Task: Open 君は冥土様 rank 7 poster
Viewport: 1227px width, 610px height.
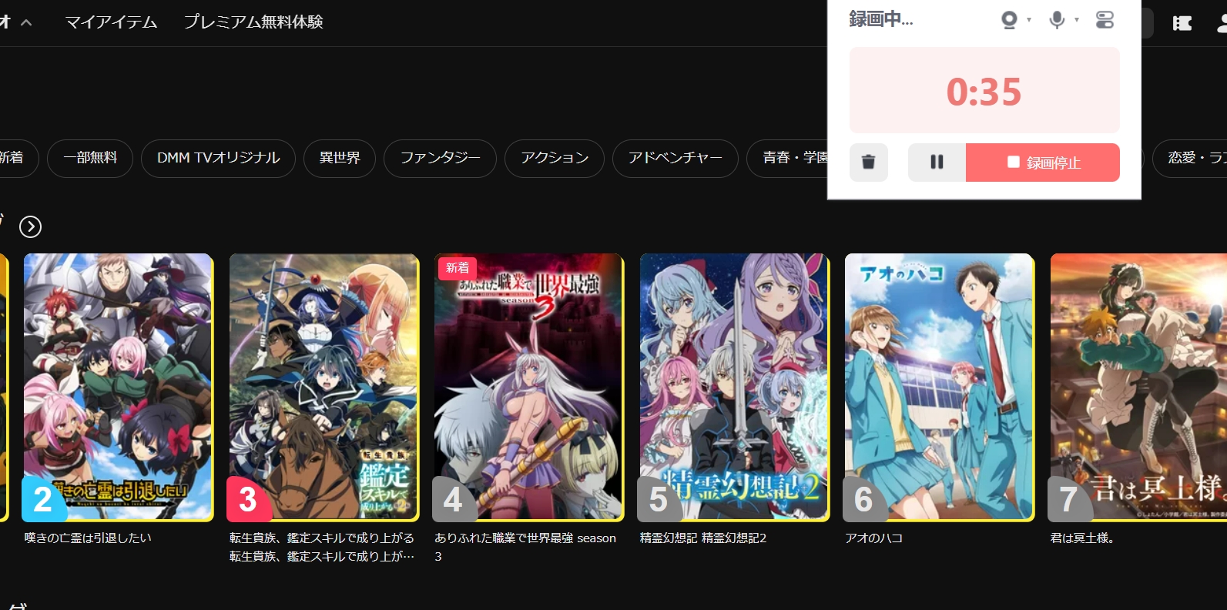Action: [x=1138, y=387]
